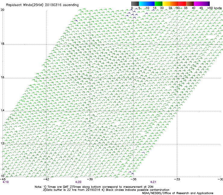
Task: Click the NOAA/NESDIS Office of Research credit
Action: click(177, 193)
